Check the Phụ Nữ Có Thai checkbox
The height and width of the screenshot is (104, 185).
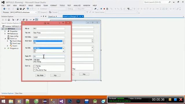pos(34,70)
